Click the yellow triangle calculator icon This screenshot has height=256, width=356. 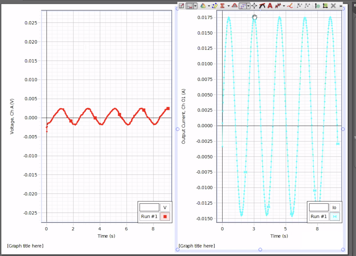coord(203,6)
